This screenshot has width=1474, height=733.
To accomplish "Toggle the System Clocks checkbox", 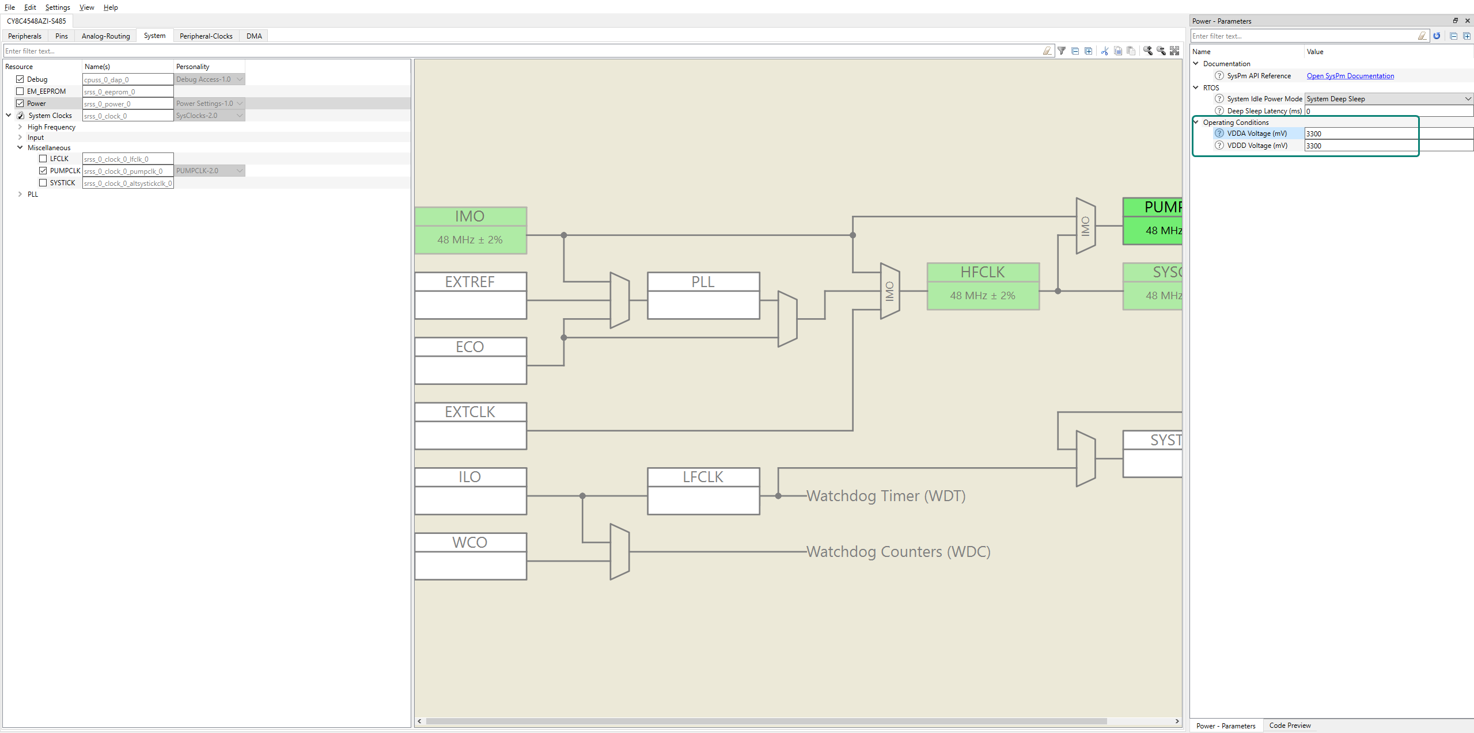I will coord(21,116).
